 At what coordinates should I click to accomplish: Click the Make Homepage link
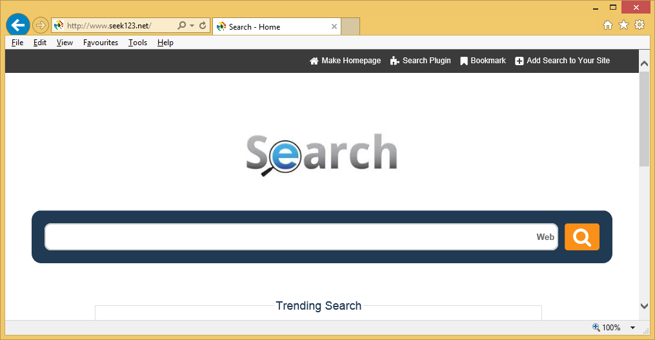(x=351, y=61)
